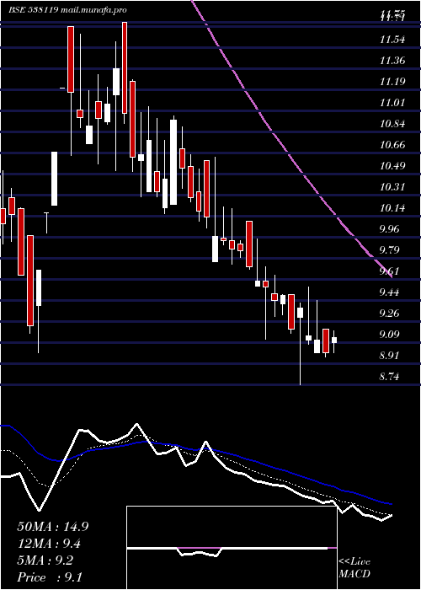Click the 11.36 price axis label

click(392, 60)
